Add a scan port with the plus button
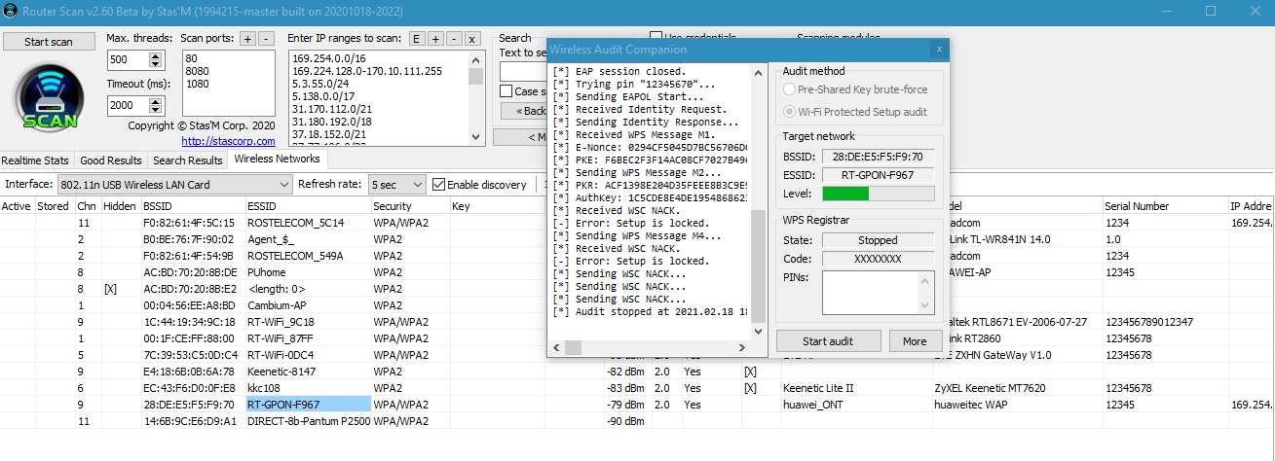 247,39
